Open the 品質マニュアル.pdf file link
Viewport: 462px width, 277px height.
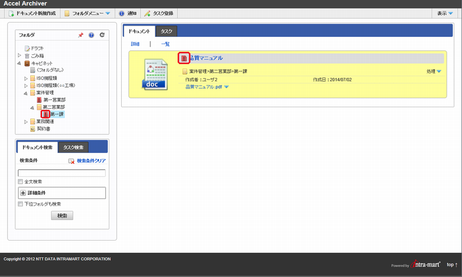[x=204, y=87]
